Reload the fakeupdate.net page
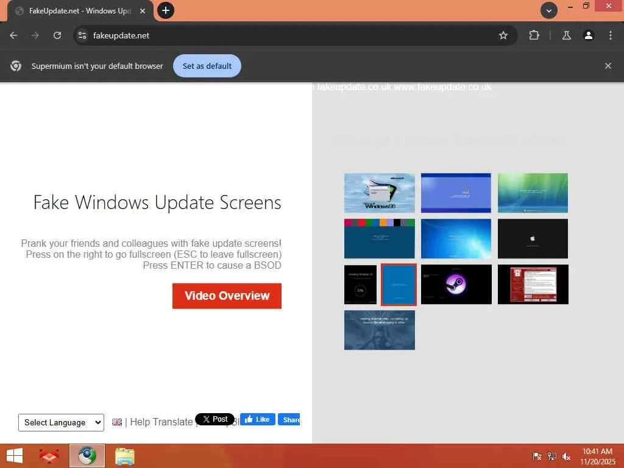The width and height of the screenshot is (624, 468). point(57,35)
